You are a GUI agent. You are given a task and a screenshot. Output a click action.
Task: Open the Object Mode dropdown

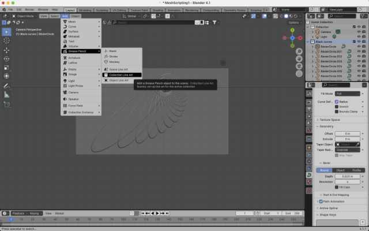pyautogui.click(x=24, y=16)
